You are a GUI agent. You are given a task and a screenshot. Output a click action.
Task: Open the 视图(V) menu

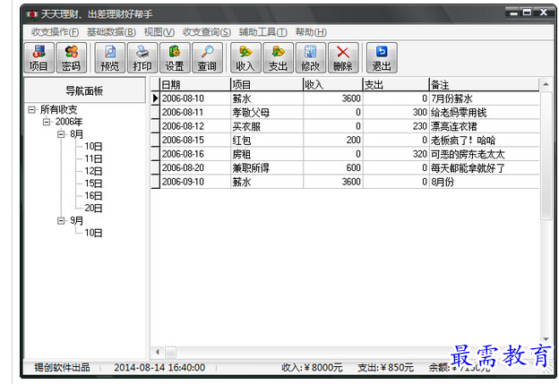click(159, 32)
